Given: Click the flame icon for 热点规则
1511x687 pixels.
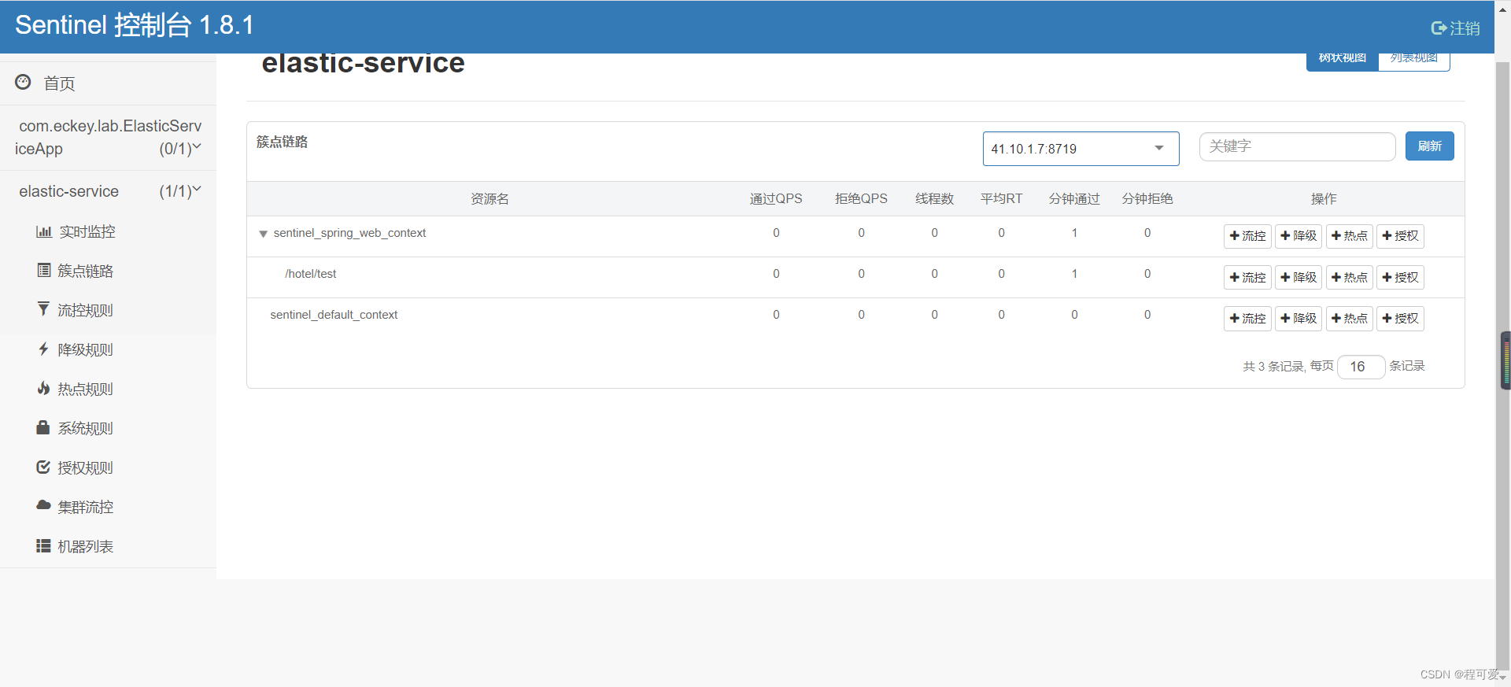Looking at the screenshot, I should (x=43, y=388).
